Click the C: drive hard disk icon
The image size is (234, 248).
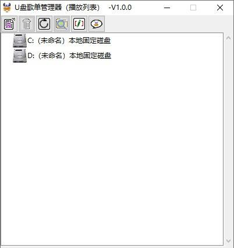tap(19, 41)
